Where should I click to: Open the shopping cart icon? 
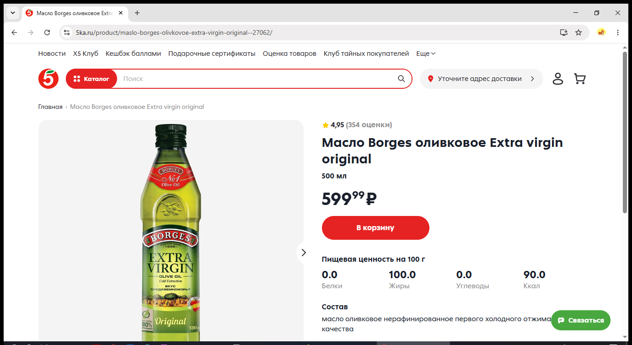tap(580, 79)
